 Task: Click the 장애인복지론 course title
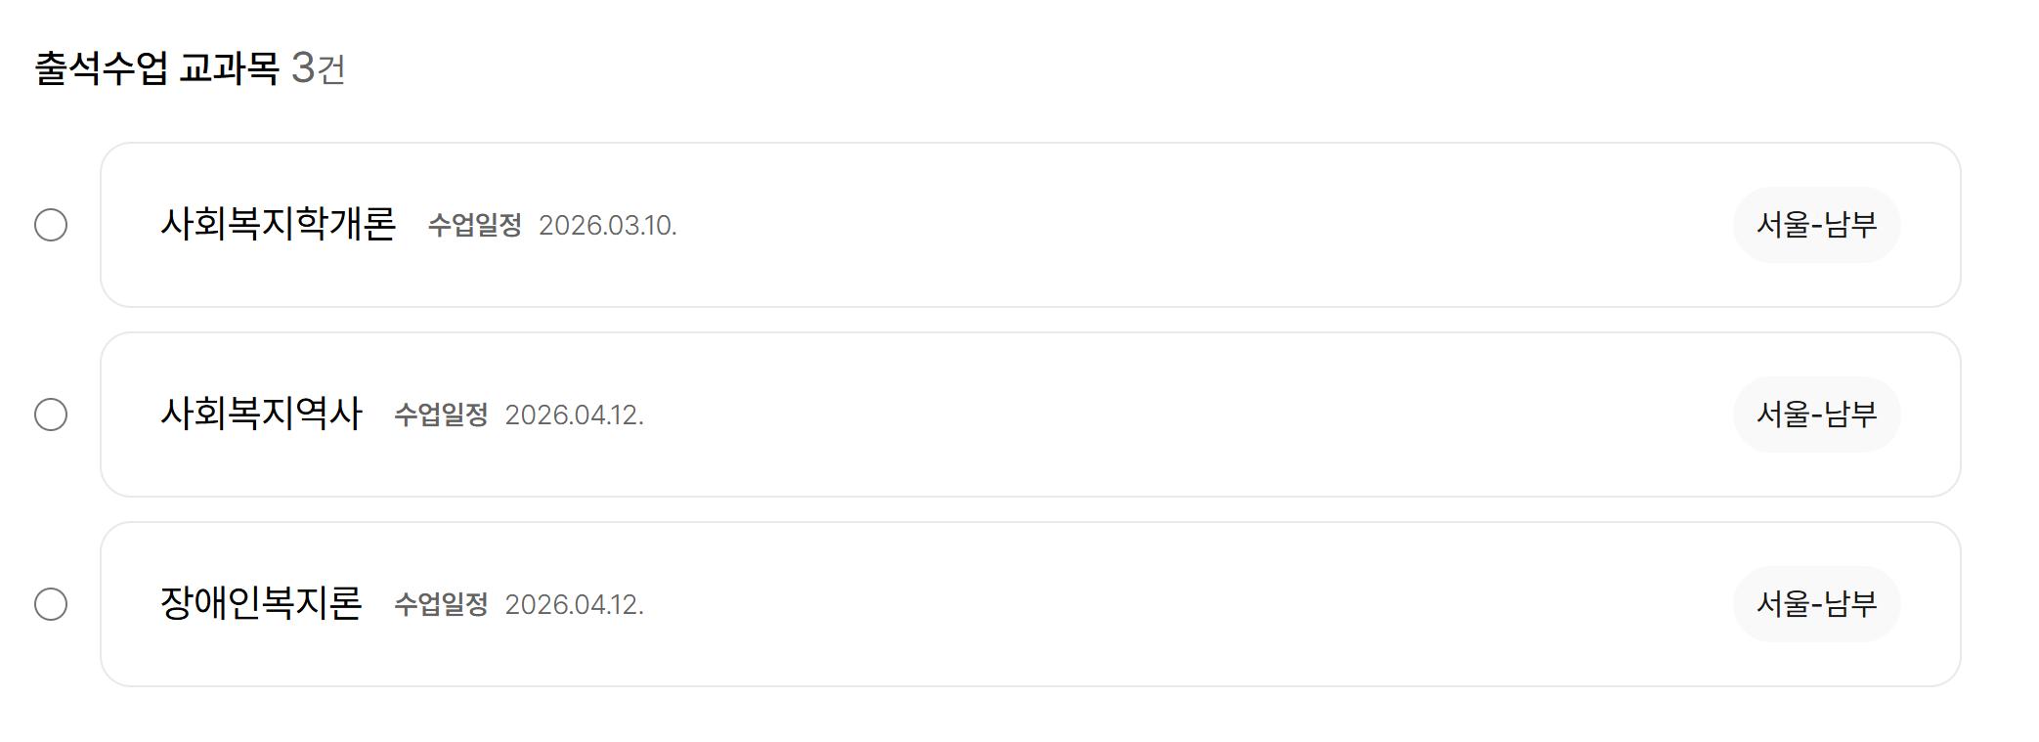(x=261, y=603)
